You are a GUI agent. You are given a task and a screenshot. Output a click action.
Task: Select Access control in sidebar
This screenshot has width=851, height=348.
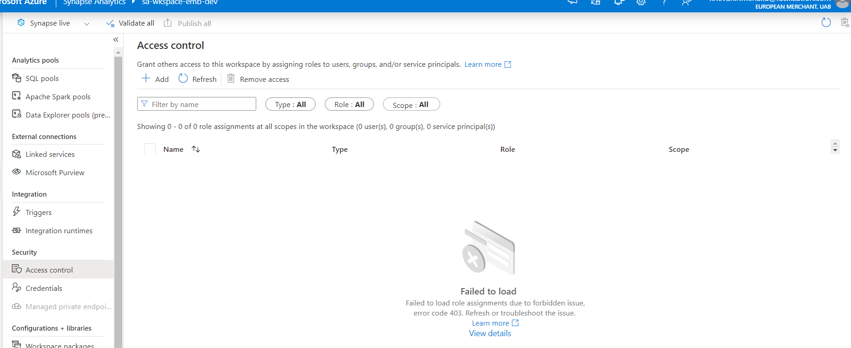[58, 270]
